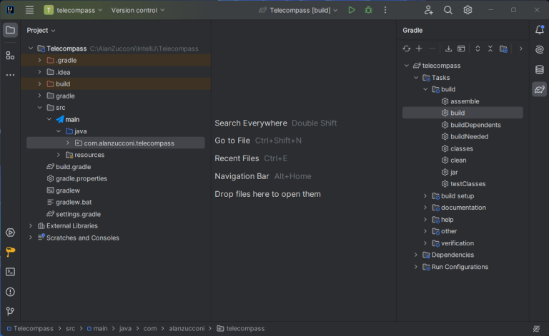Open the Database tool window
Screen dimensions: 549x336
coord(540,69)
